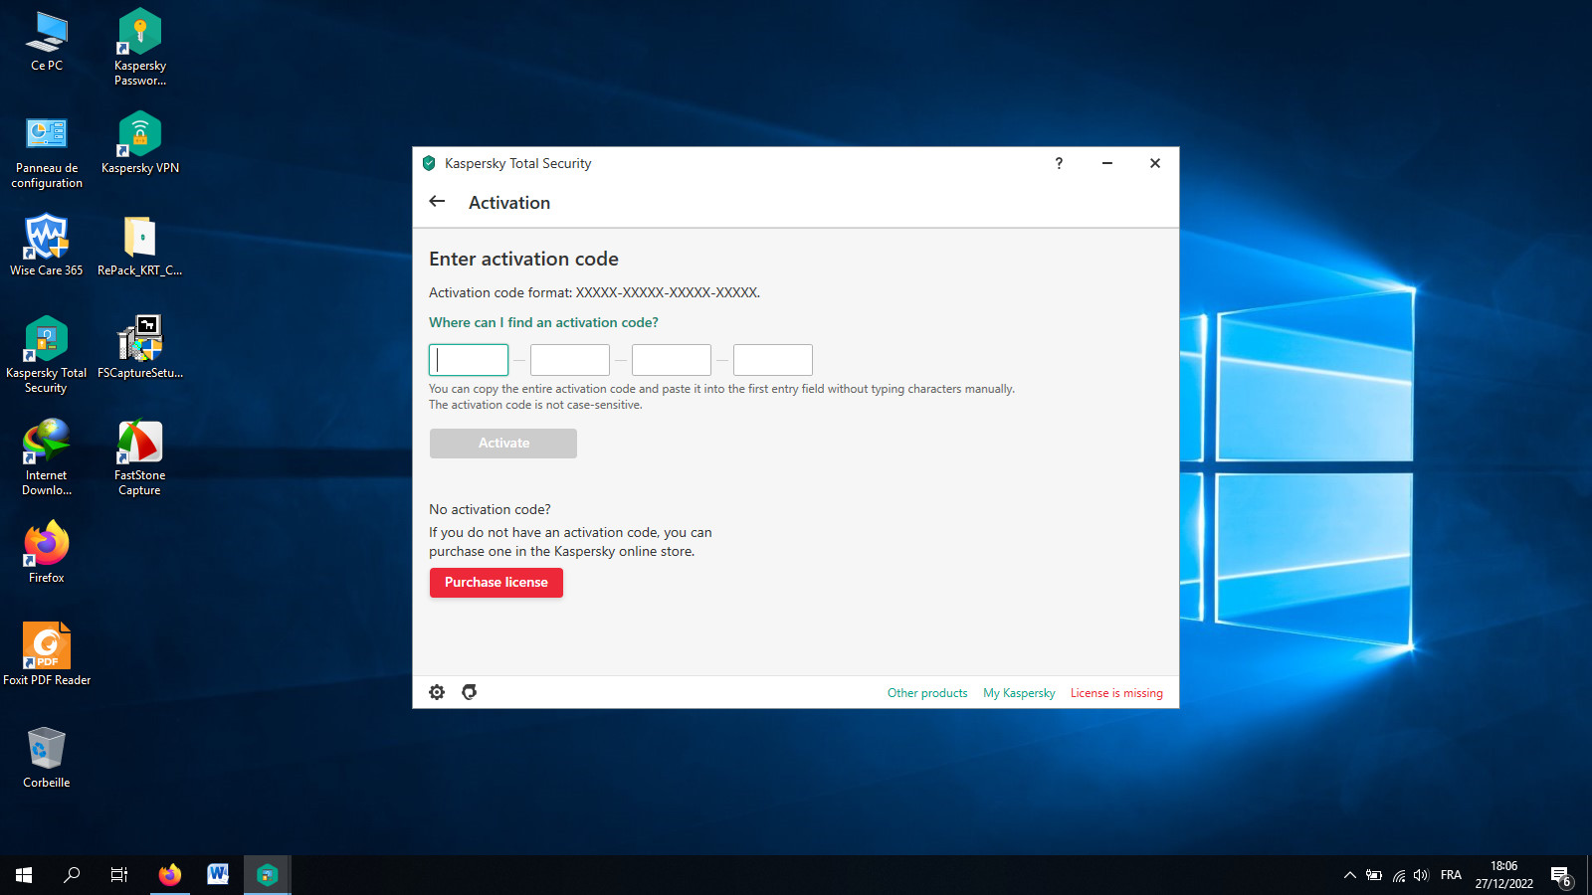Open Other products link
This screenshot has height=895, width=1592.
[x=927, y=693]
